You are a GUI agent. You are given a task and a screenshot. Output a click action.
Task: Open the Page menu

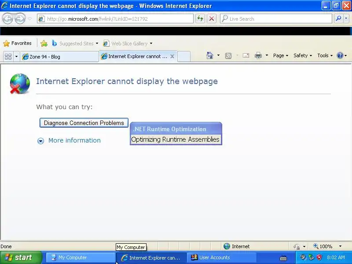pos(281,55)
